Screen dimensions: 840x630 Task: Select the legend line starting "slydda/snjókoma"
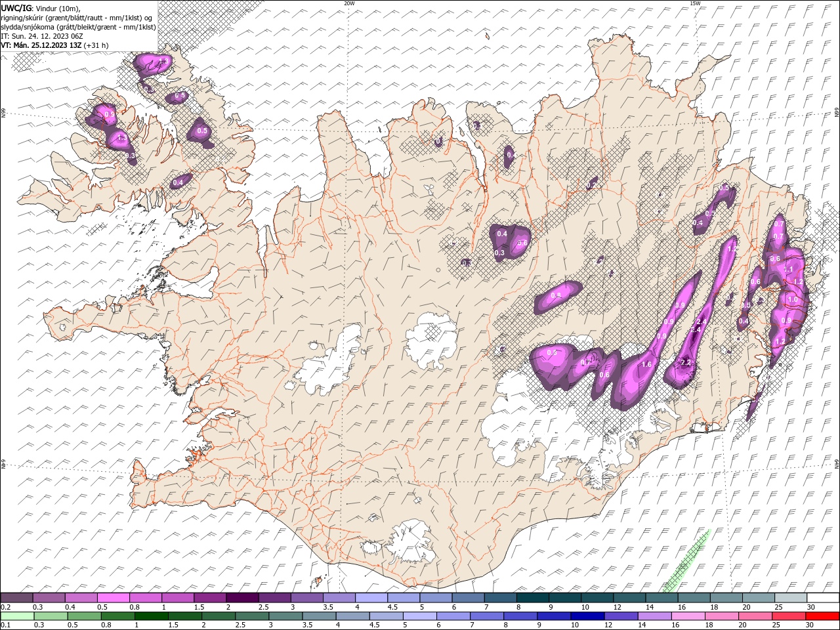(x=79, y=27)
